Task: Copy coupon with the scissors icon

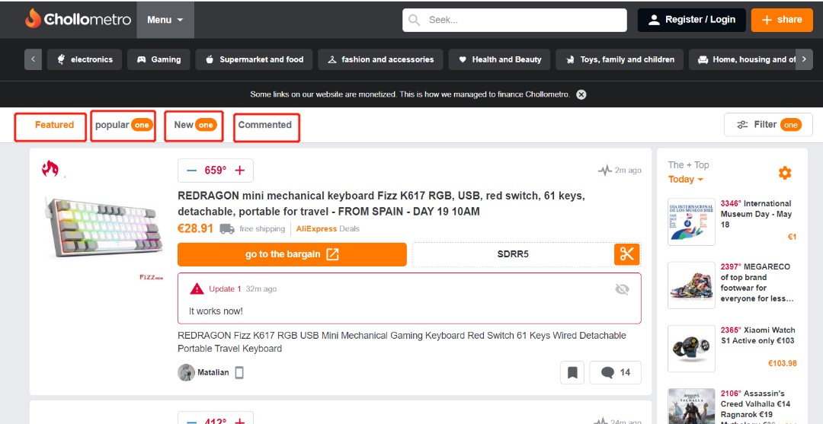Action: click(627, 254)
